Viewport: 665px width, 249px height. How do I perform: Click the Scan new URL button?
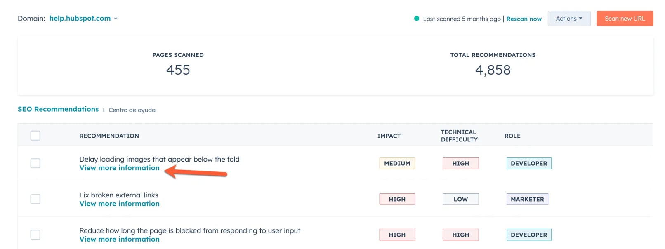pos(624,19)
